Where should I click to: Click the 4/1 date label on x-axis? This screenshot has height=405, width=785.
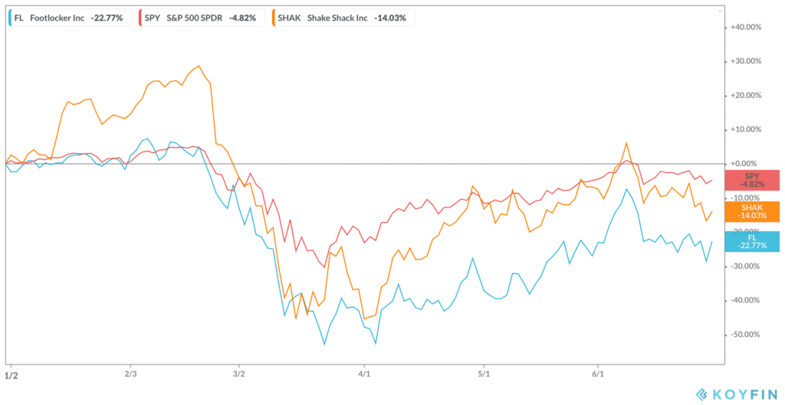(364, 374)
